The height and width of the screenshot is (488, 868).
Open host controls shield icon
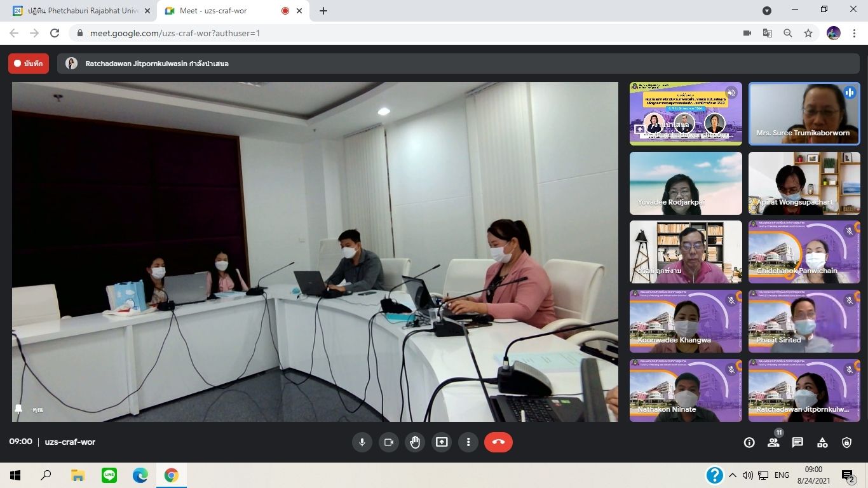846,443
